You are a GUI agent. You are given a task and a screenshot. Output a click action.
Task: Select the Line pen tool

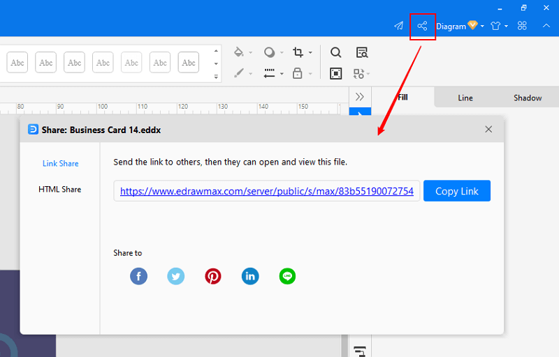(238, 73)
